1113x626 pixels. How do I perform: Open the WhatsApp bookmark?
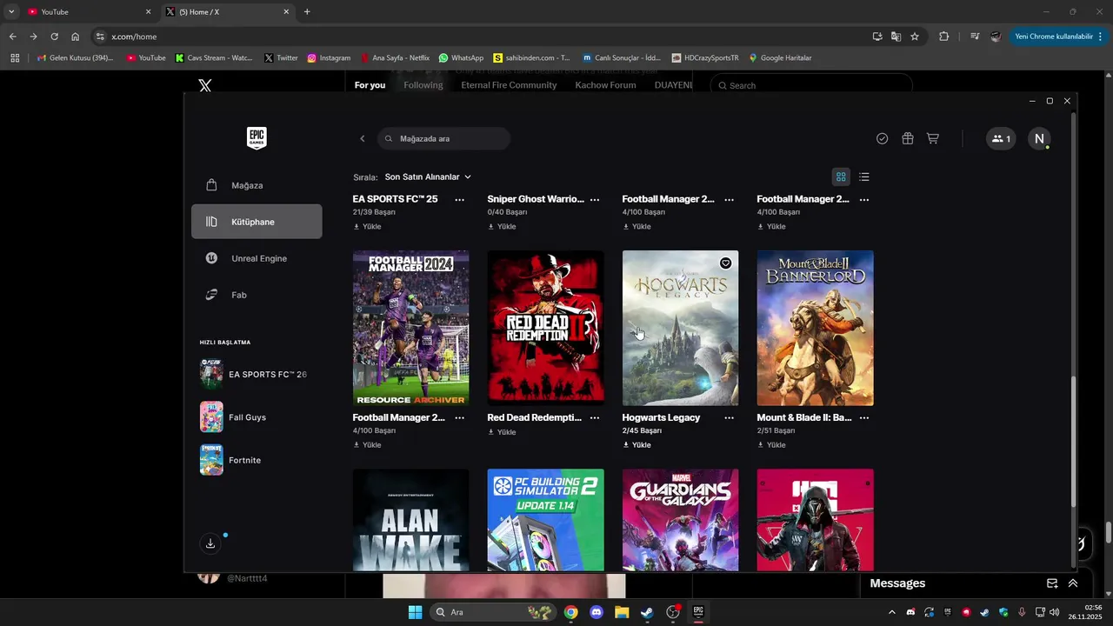(x=461, y=58)
